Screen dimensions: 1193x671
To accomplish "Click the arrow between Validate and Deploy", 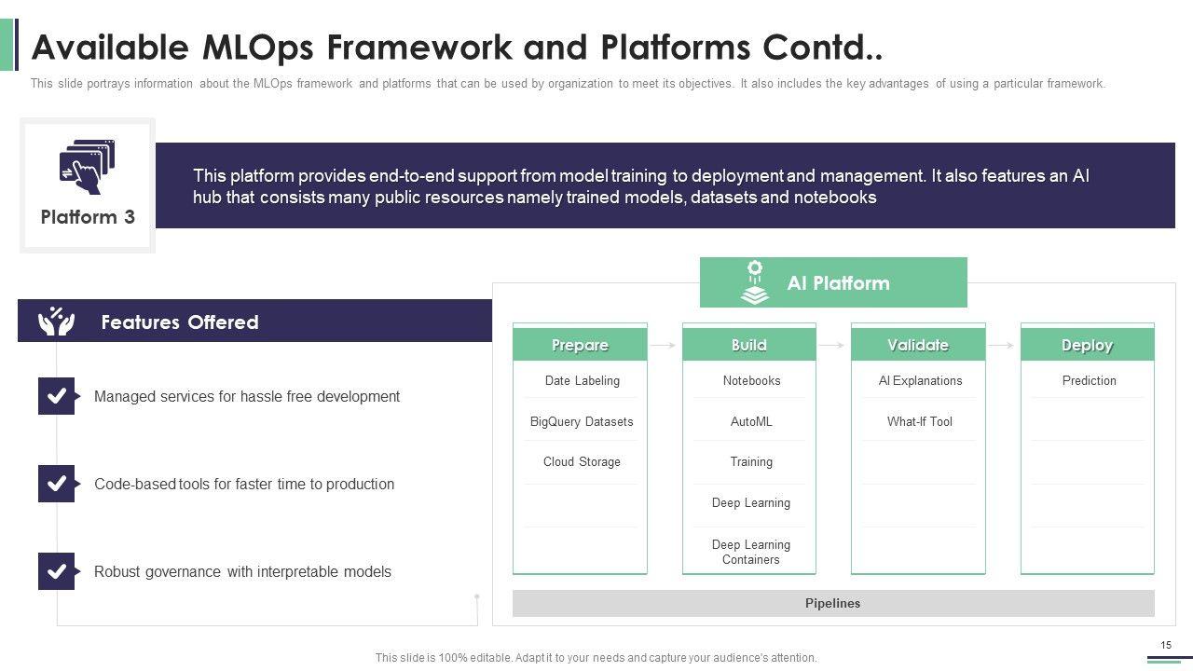I will [1002, 345].
